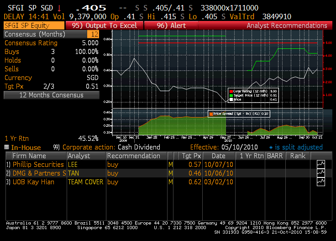336x241 pixels.
Task: Click date 03/02/10
Action: coord(219,182)
